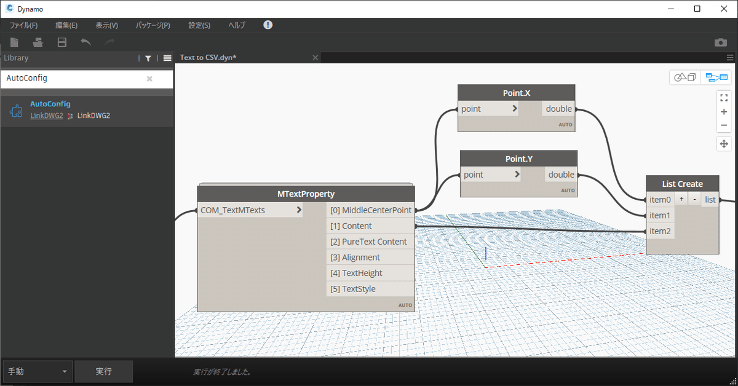Screen dimensions: 738x386
Task: Click the [3] Alignment output port
Action: click(x=370, y=257)
